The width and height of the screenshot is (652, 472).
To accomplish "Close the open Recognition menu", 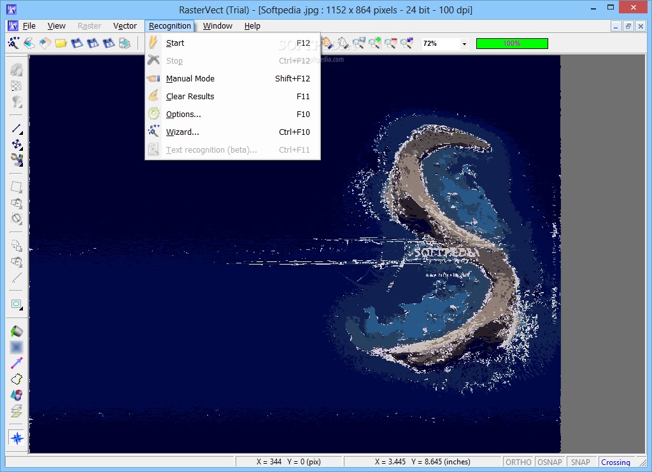I will [169, 25].
